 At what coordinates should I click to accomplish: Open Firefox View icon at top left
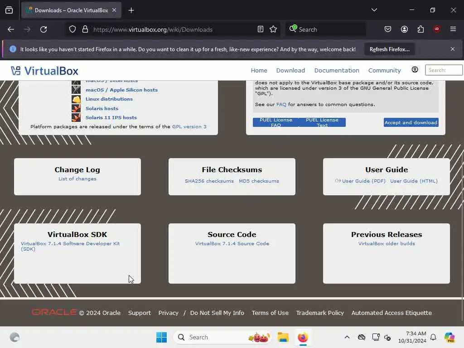tap(9, 10)
